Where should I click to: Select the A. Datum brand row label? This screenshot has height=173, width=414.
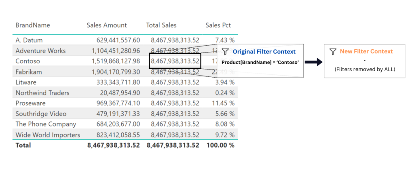pos(29,40)
